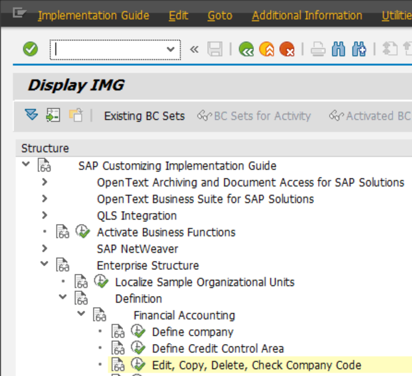The width and height of the screenshot is (412, 376).
Task: Open documentation icon for Define Credit Control Area
Action: coord(117,348)
